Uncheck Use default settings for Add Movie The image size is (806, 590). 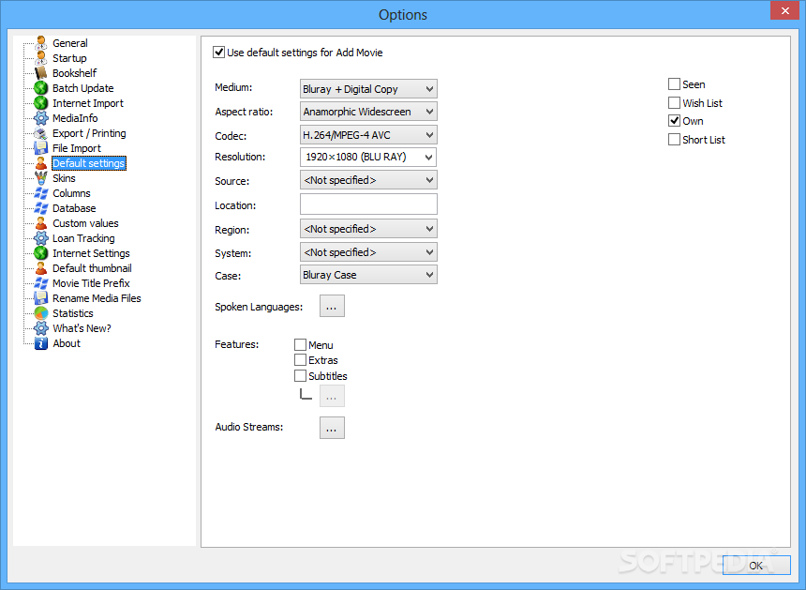[218, 53]
